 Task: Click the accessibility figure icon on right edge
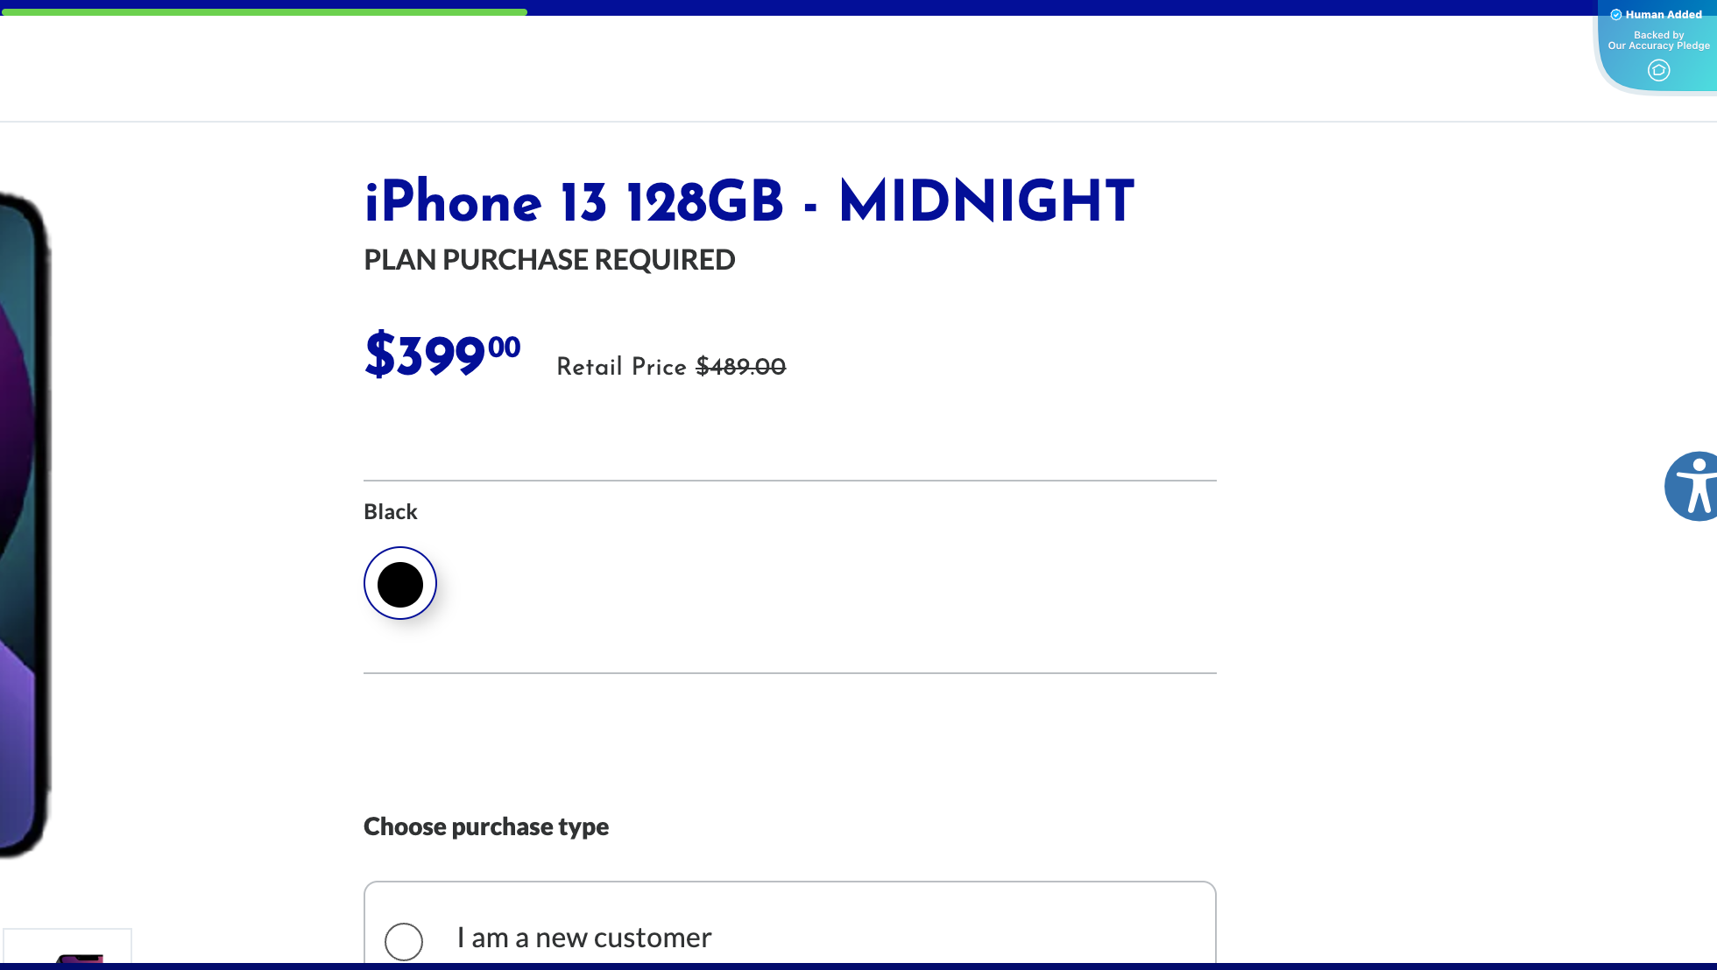click(1698, 486)
